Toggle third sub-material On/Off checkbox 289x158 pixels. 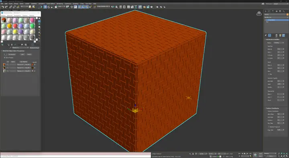(x=35, y=71)
